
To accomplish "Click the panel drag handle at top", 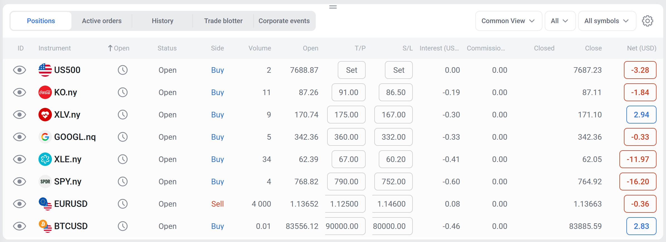I will [x=333, y=7].
